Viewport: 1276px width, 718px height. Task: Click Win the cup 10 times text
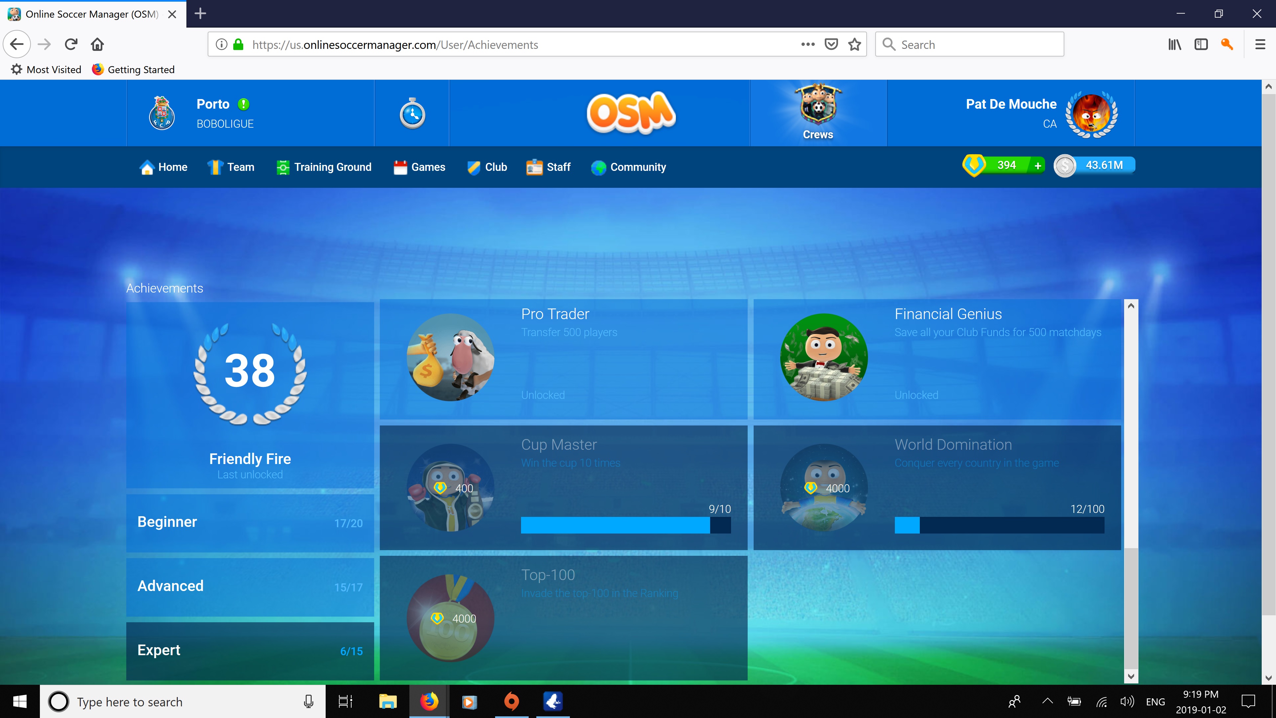[x=570, y=463]
